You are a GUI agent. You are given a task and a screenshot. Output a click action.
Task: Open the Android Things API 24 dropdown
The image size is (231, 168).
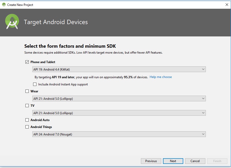[119, 134]
